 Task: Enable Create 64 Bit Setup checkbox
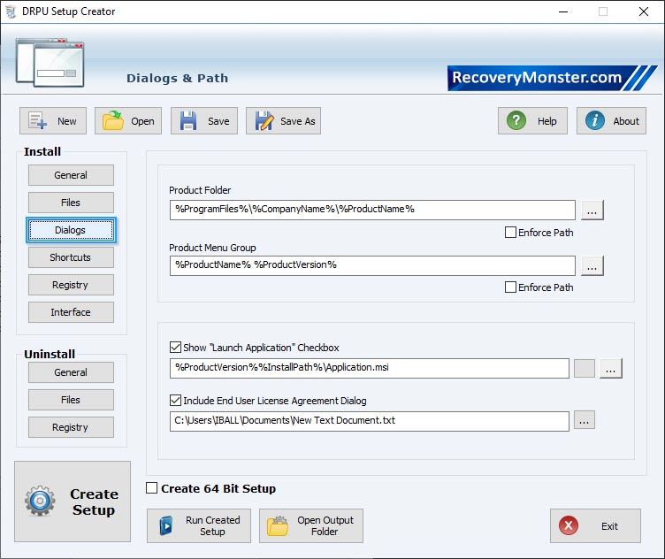coord(151,488)
